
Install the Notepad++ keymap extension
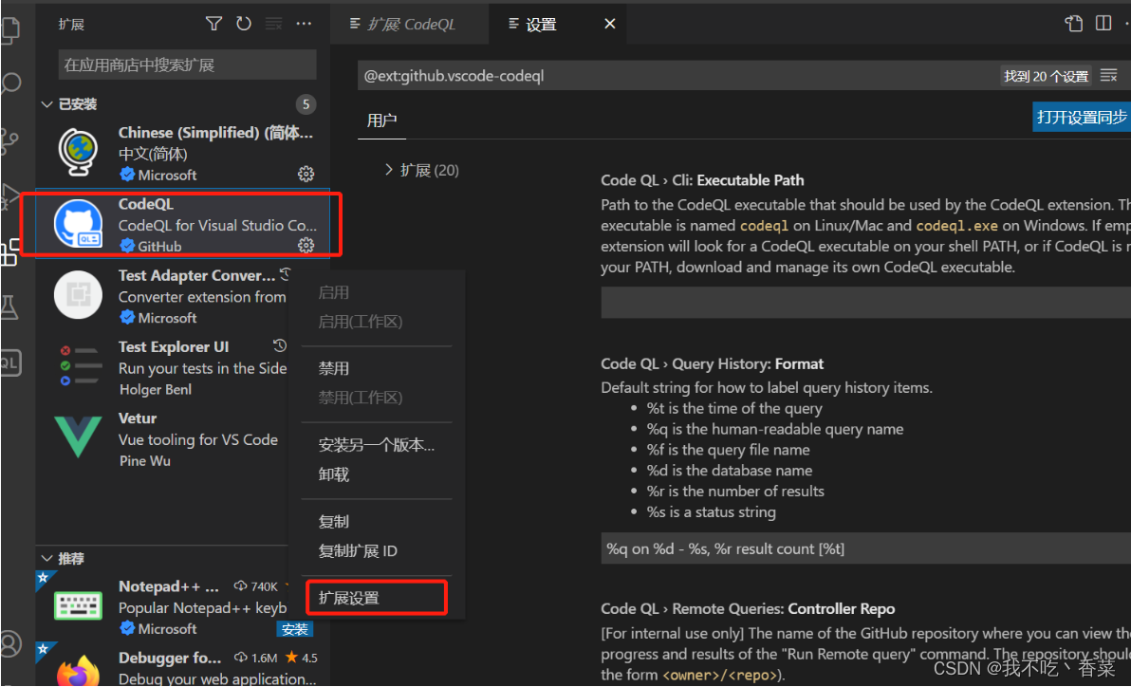(294, 629)
